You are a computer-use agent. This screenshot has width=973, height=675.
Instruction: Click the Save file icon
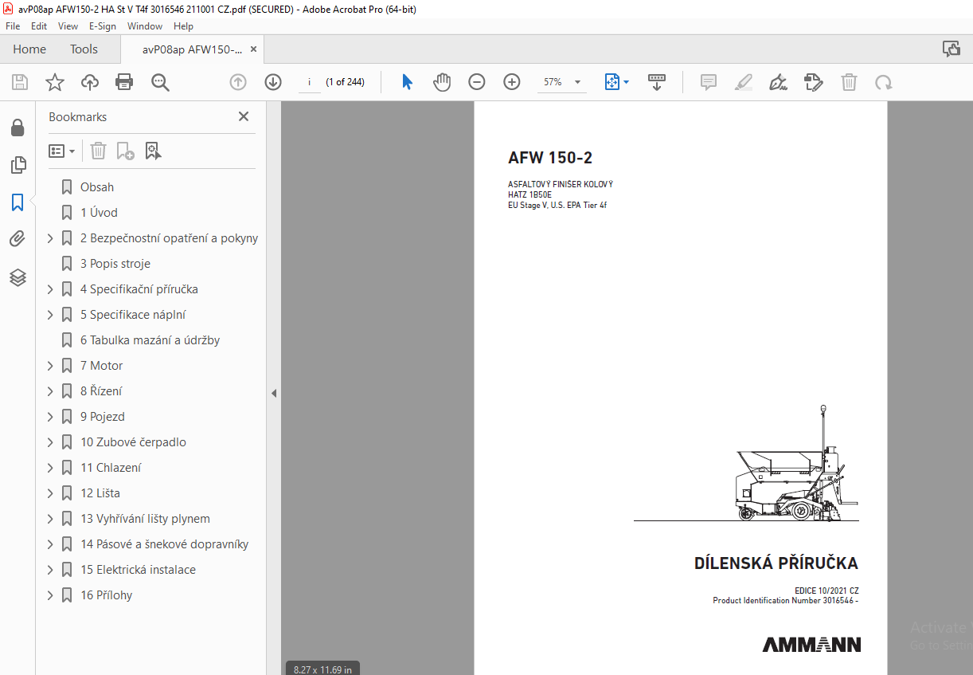coord(20,82)
